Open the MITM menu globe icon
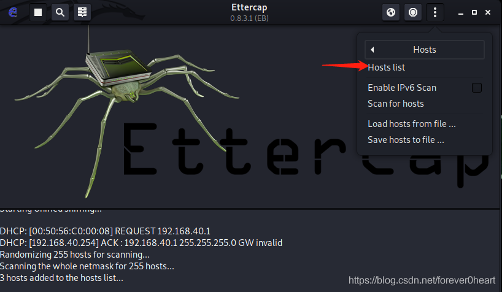502x292 pixels. [391, 12]
